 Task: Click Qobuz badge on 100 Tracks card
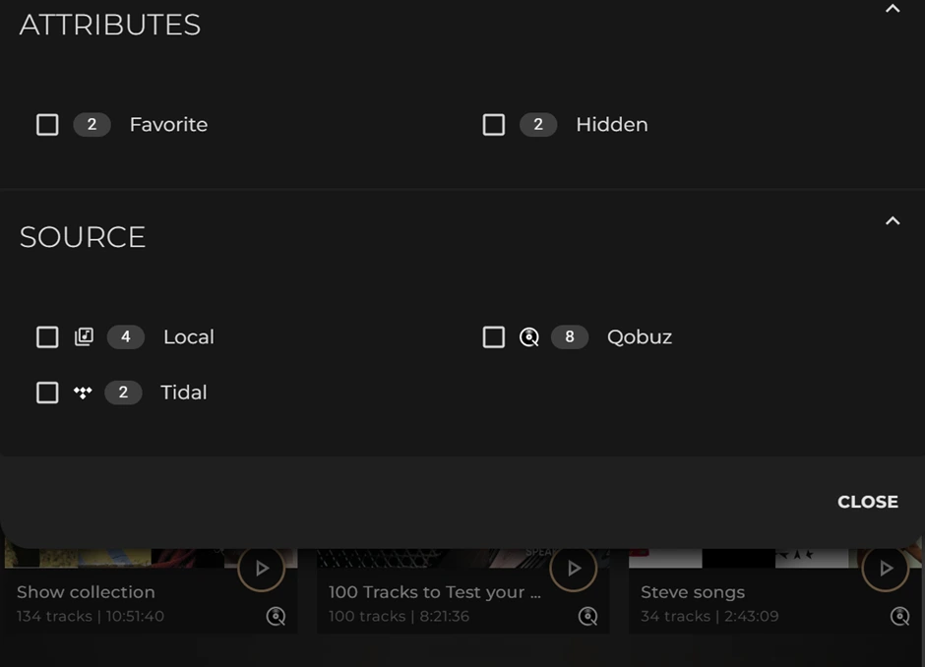[x=588, y=617]
